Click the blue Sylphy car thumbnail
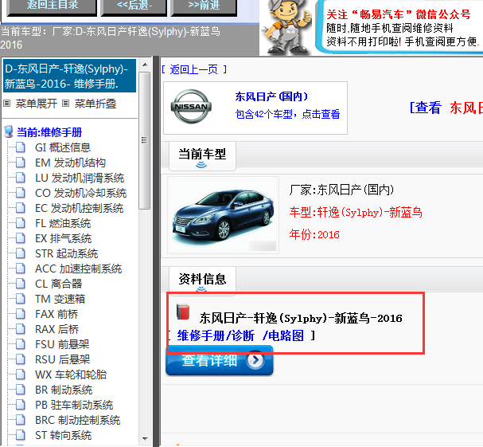 [223, 215]
